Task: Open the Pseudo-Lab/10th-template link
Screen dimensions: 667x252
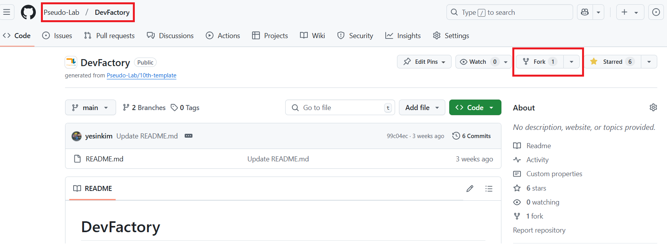Action: [141, 75]
